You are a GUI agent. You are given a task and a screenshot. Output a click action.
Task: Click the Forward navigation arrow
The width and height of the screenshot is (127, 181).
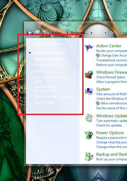coord(38,33)
